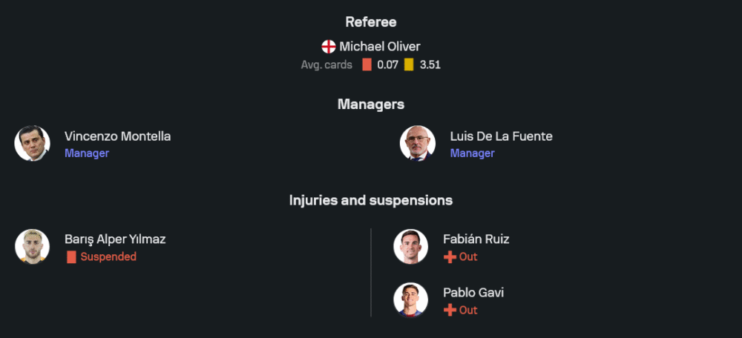This screenshot has height=338, width=742.
Task: Open referee Michael Oliver's page
Action: point(380,47)
